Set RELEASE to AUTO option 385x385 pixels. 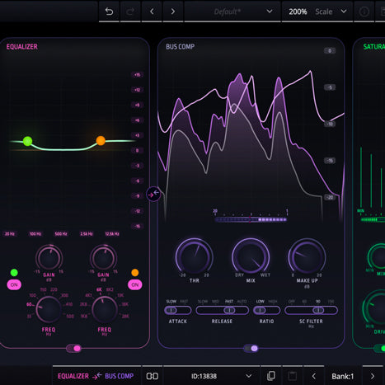(242, 302)
